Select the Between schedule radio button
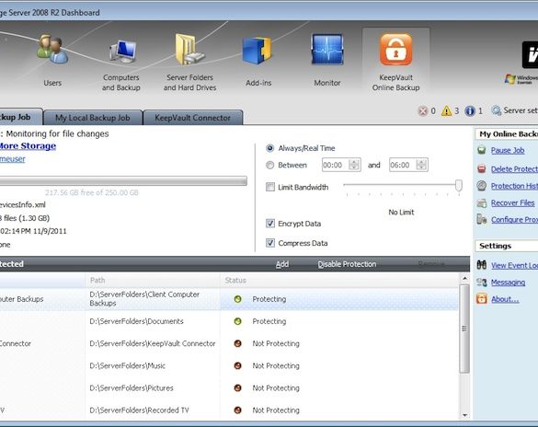538x427 pixels. pyautogui.click(x=270, y=165)
